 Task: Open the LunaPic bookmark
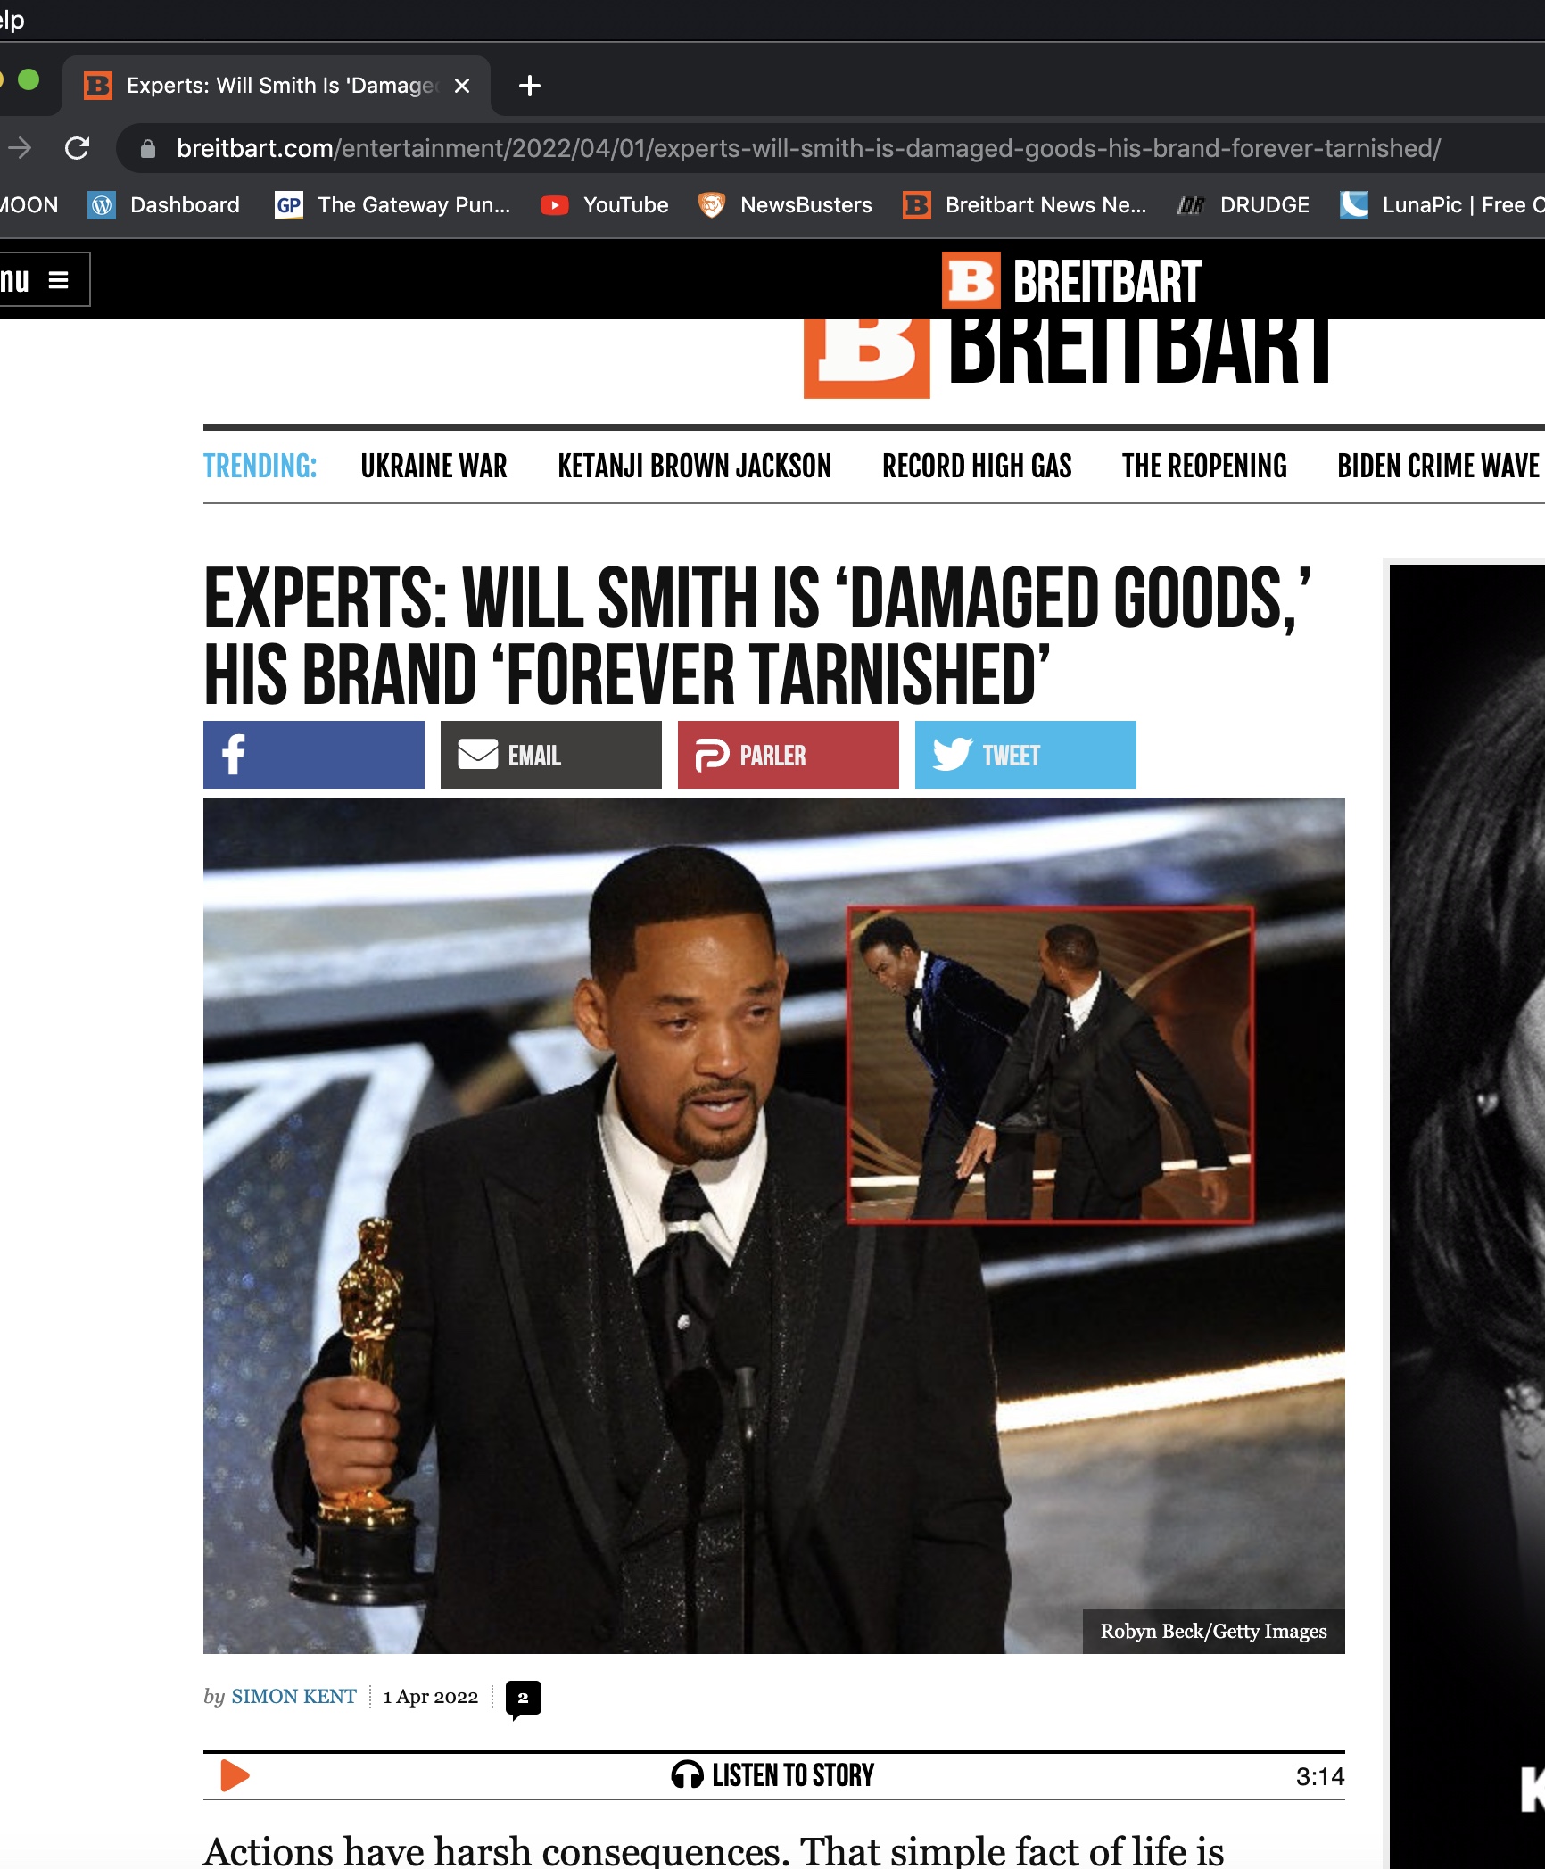tap(1442, 205)
